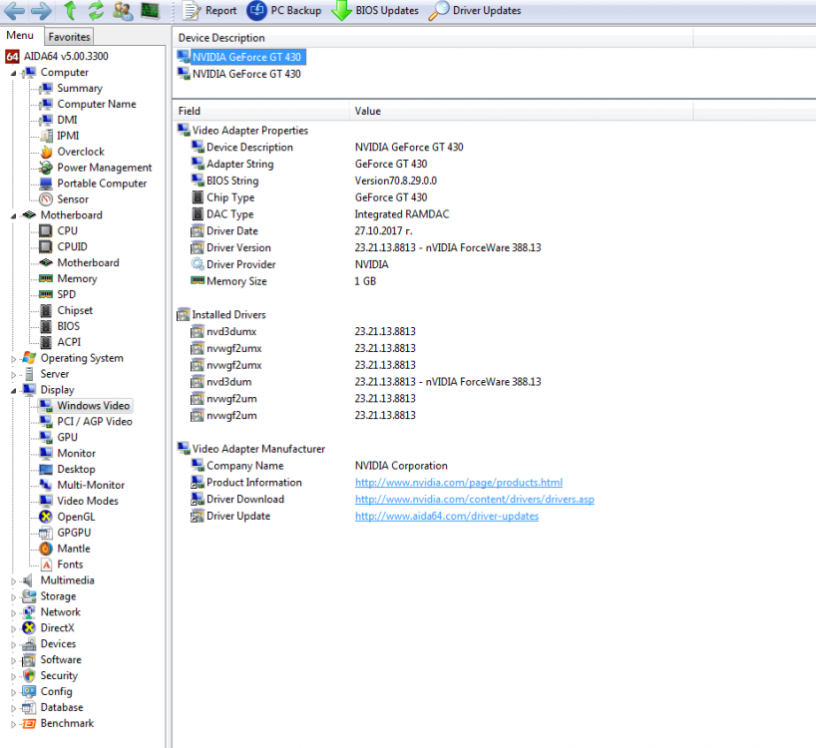This screenshot has height=748, width=816.
Task: Expand the Software tree node
Action: click(14, 660)
